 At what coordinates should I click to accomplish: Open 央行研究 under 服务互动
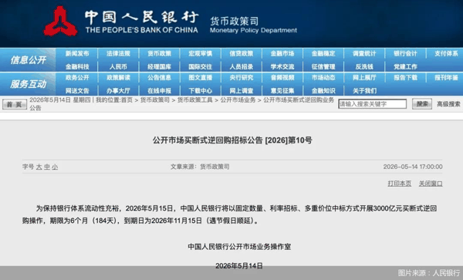(242, 78)
